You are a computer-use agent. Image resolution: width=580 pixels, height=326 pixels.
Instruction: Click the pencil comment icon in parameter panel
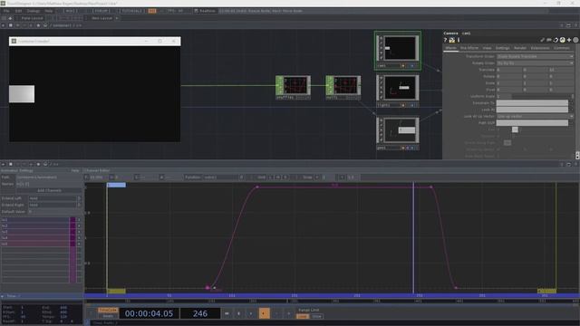tap(542, 40)
